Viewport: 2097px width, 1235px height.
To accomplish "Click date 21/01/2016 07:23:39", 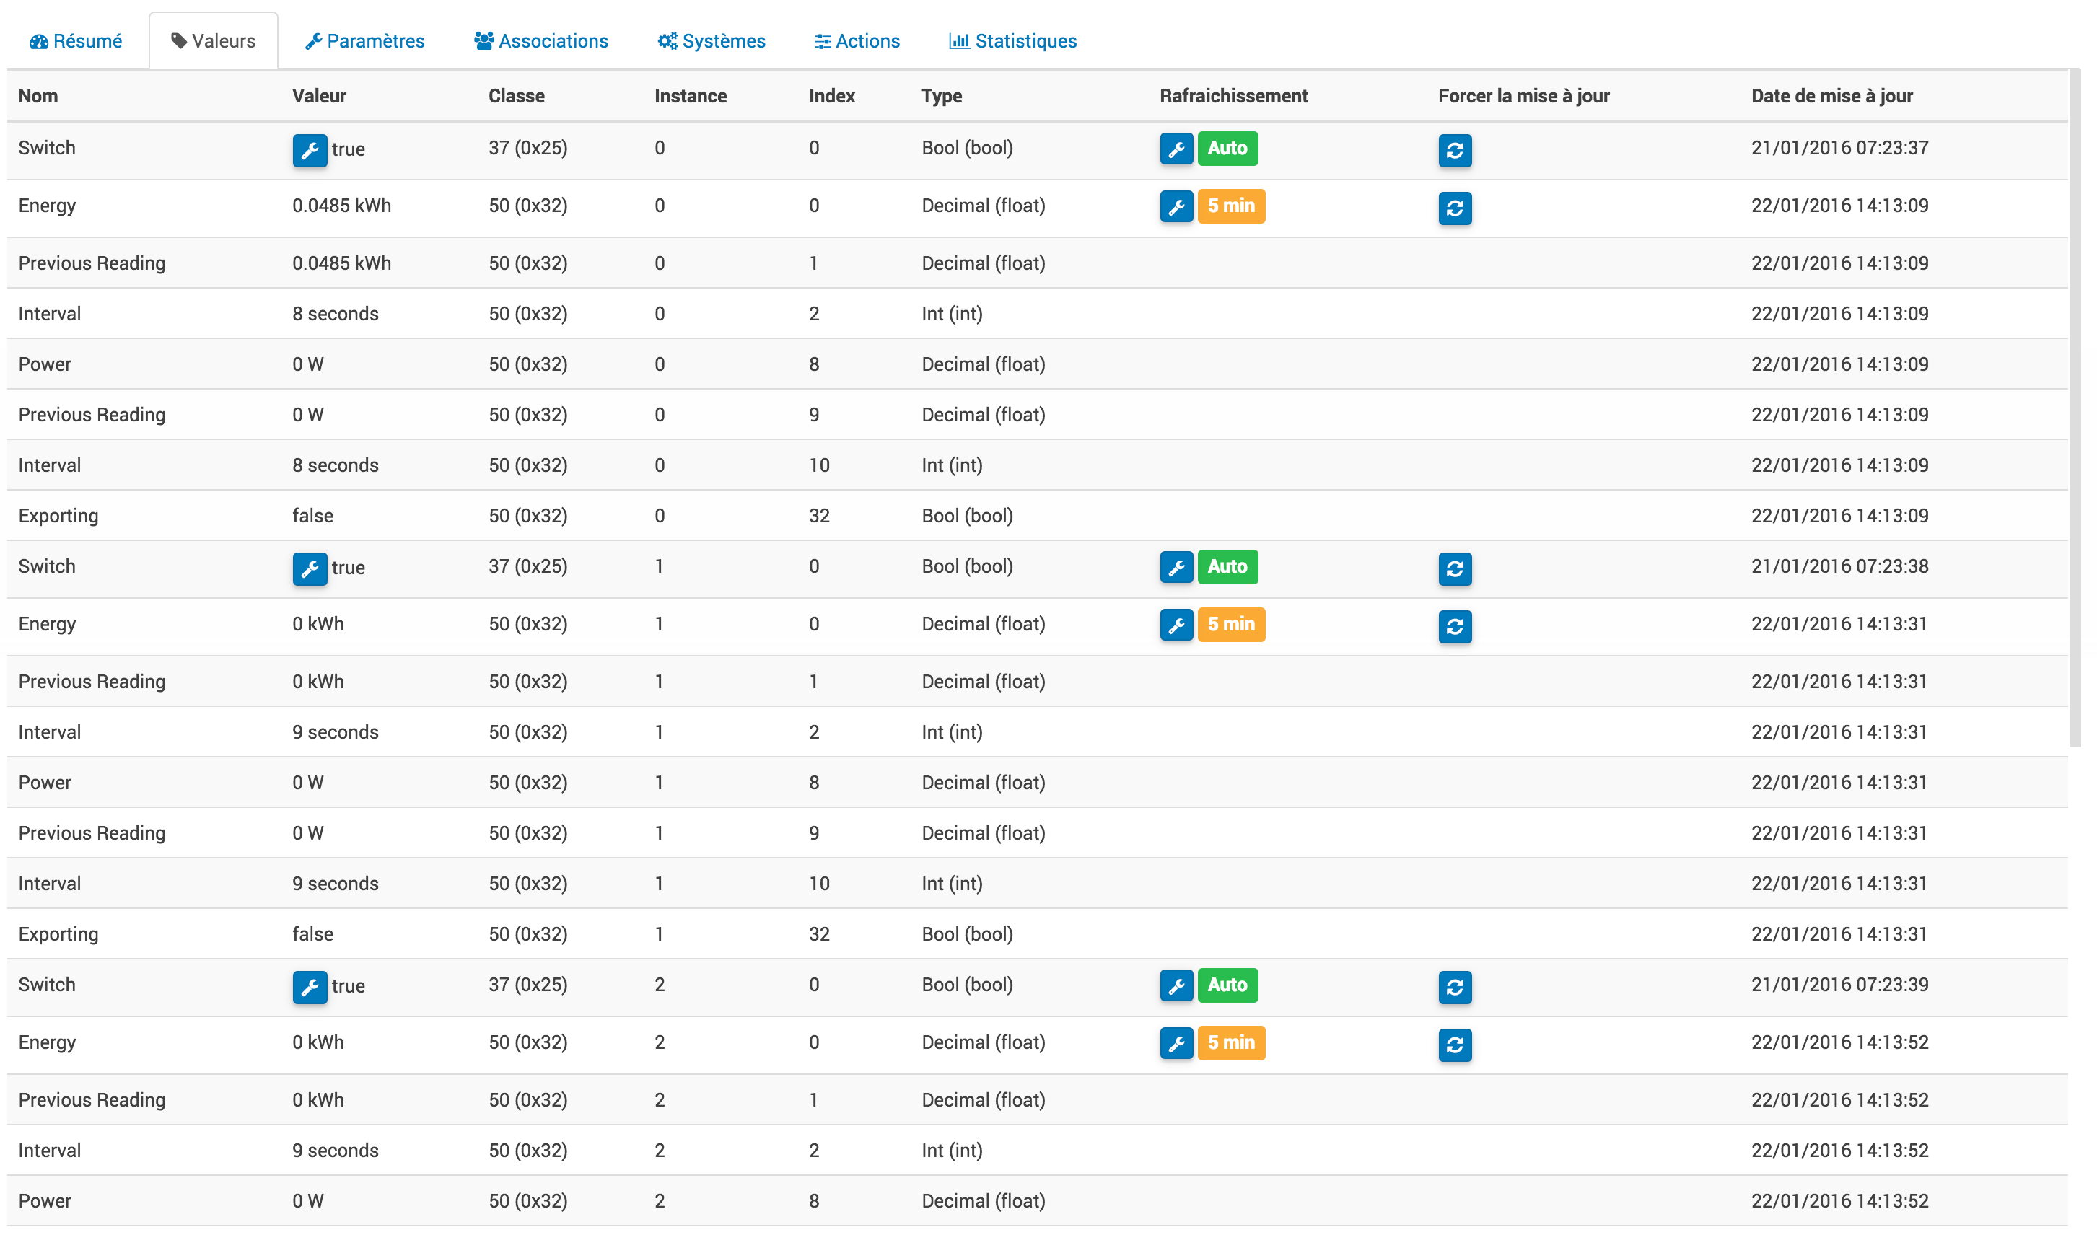I will (1840, 985).
